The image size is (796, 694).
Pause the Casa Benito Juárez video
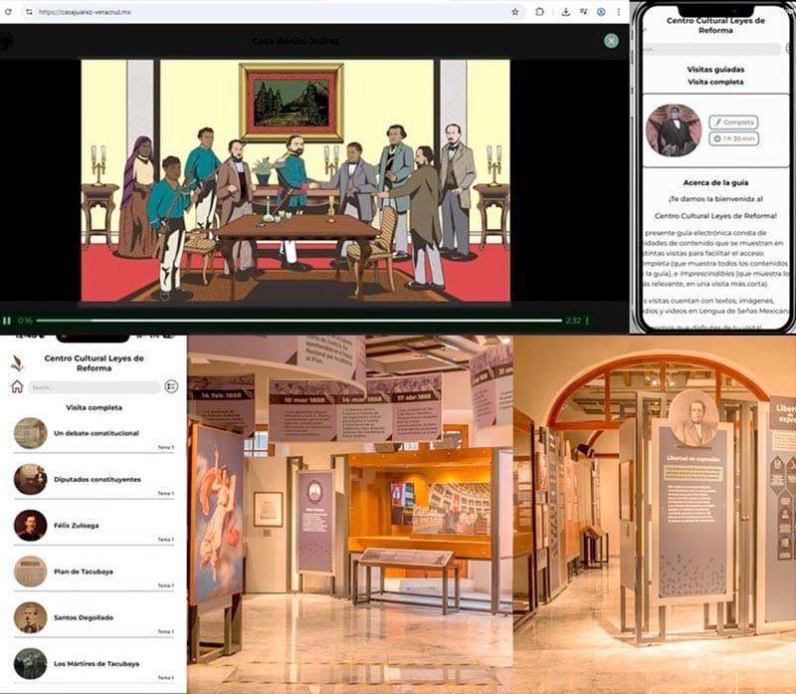pos(7,320)
